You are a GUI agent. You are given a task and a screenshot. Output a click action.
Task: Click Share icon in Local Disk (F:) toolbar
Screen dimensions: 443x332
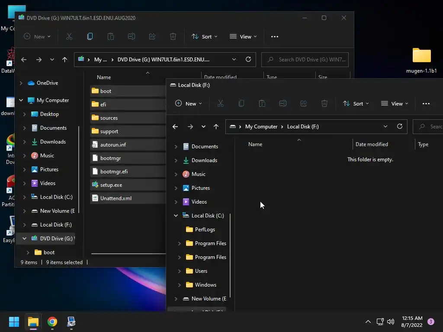click(304, 103)
